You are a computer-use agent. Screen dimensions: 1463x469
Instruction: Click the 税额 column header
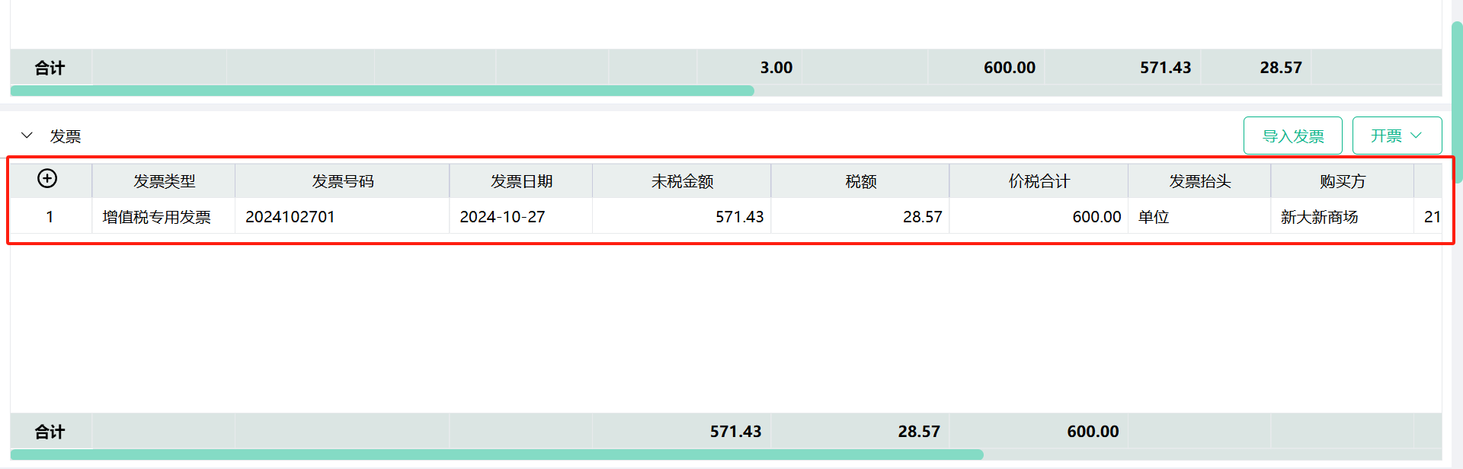(860, 181)
